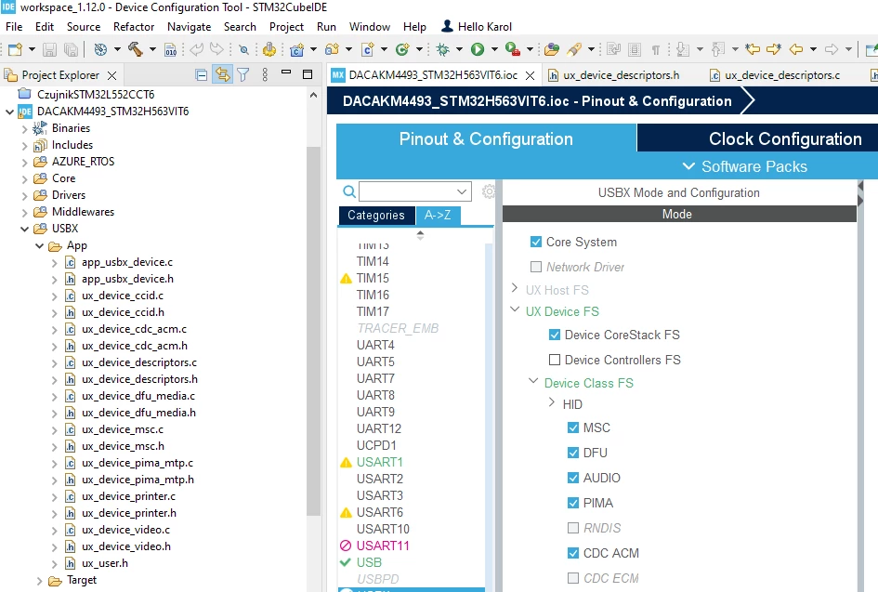Switch to ux_device_descriptors.c editor tab
This screenshot has height=592, width=878.
775,75
